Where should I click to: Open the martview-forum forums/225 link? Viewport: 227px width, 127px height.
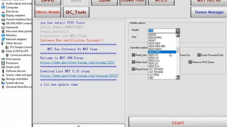pos(77,62)
